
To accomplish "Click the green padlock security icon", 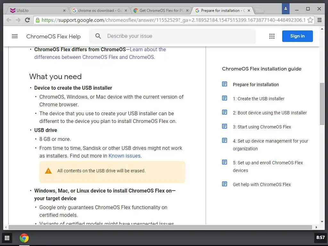I will point(37,20).
